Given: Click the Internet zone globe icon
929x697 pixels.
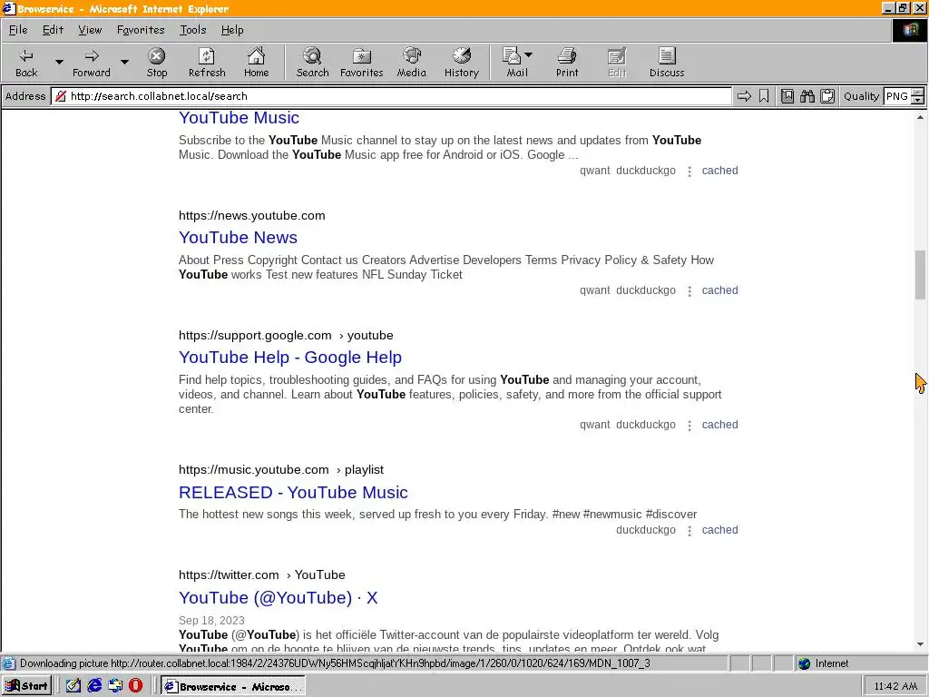Looking at the screenshot, I should (x=804, y=663).
